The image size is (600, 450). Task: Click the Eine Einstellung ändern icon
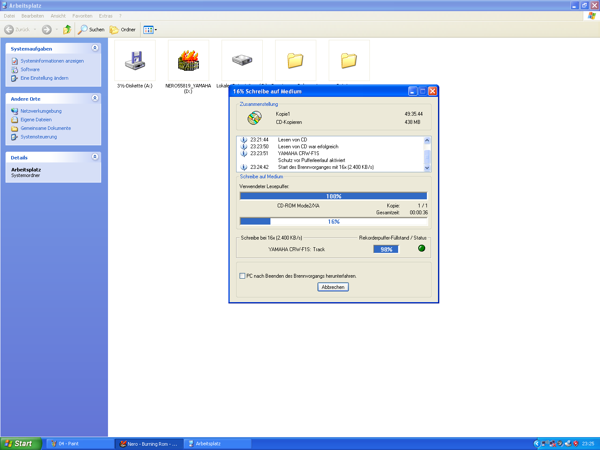pos(15,78)
